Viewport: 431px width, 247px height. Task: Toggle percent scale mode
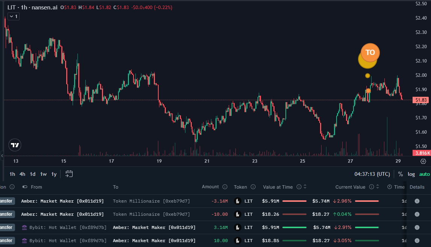[401, 174]
